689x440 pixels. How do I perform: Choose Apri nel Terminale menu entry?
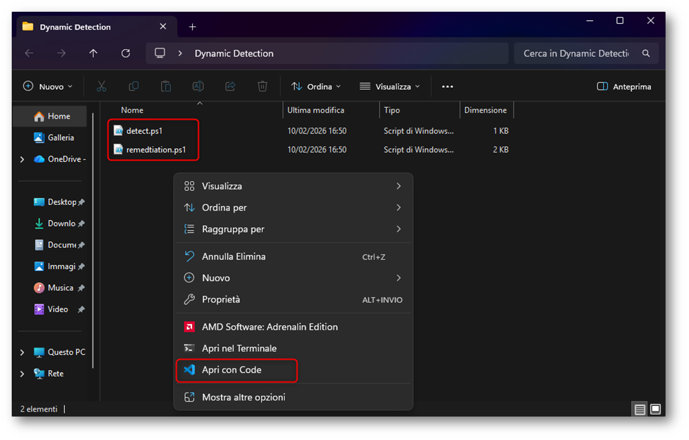pyautogui.click(x=239, y=348)
